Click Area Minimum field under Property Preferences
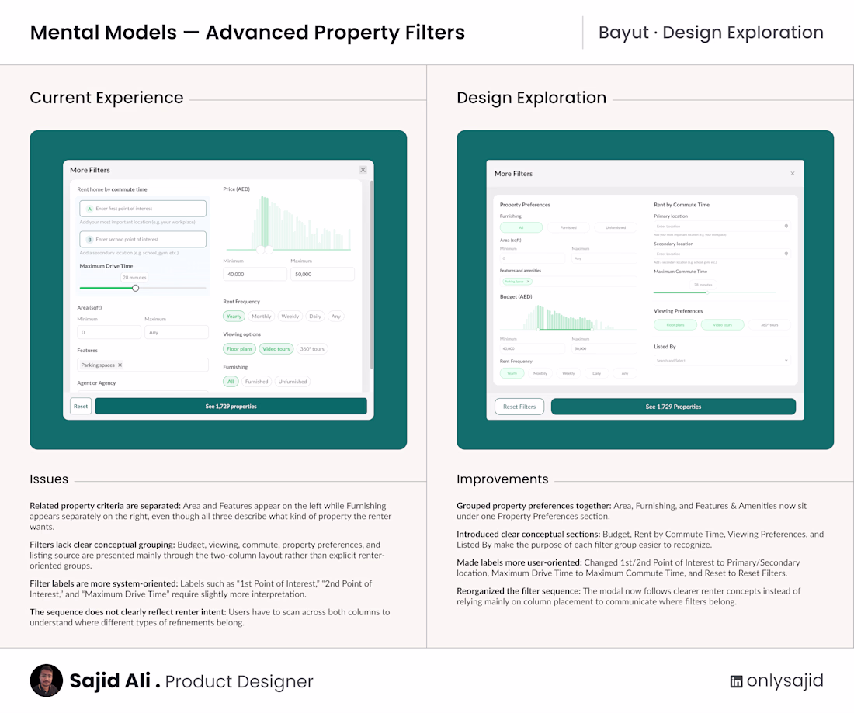The image size is (854, 713). 533,258
